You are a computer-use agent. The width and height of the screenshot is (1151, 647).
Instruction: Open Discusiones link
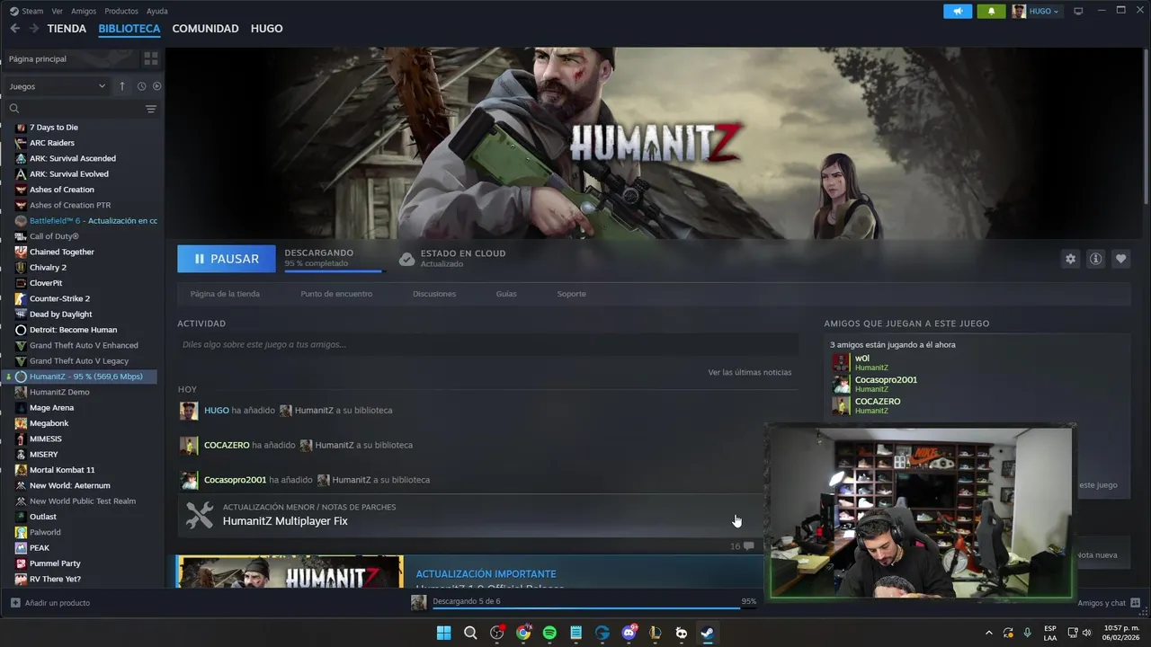[434, 294]
